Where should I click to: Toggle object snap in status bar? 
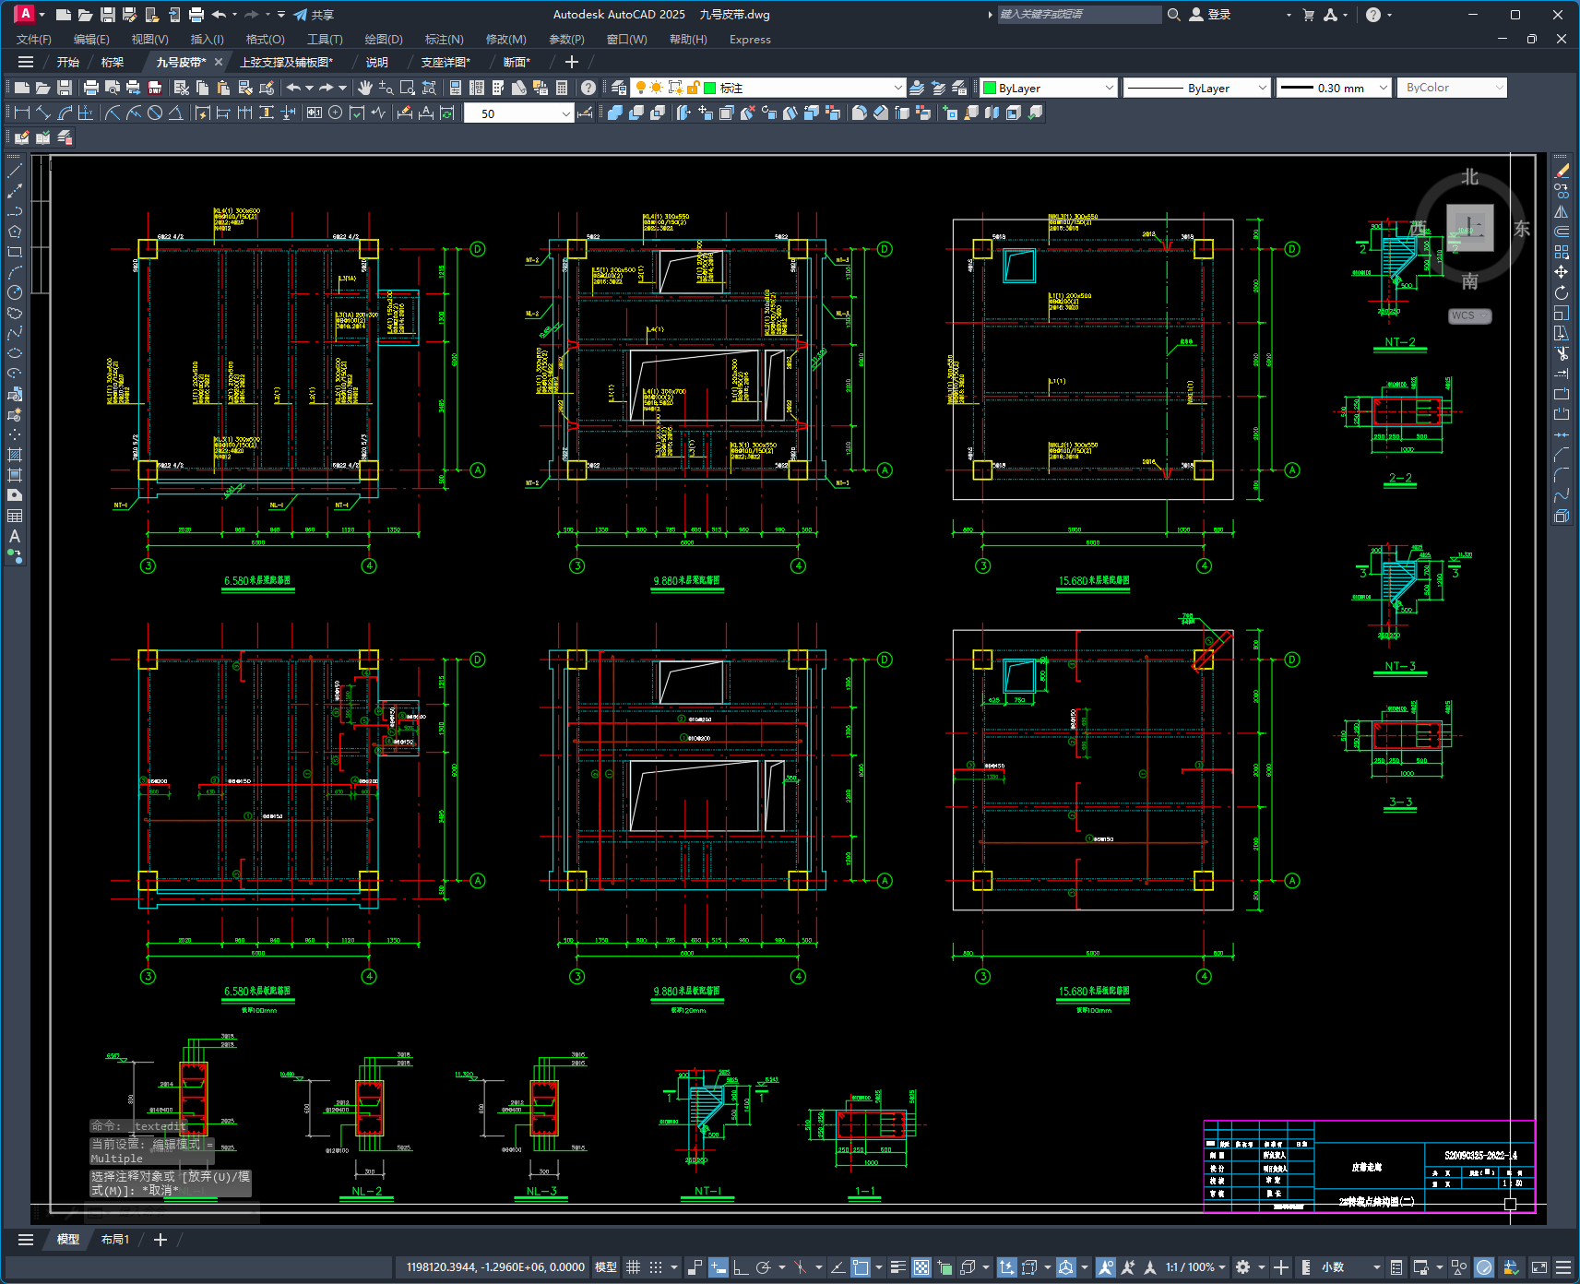click(860, 1267)
